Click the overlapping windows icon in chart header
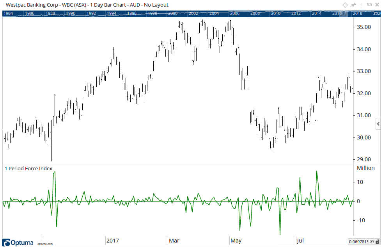 [x=370, y=5]
